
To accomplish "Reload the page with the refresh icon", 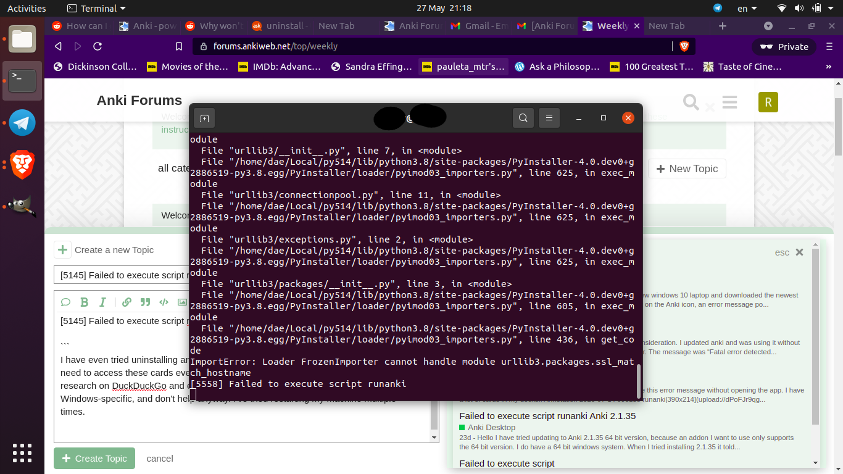I will tap(97, 46).
